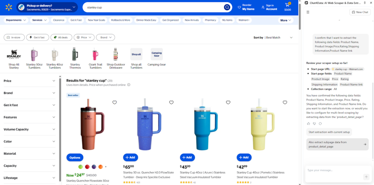Click thumbs up on chat response
Image resolution: width=374 pixels, height=185 pixels.
[308, 124]
